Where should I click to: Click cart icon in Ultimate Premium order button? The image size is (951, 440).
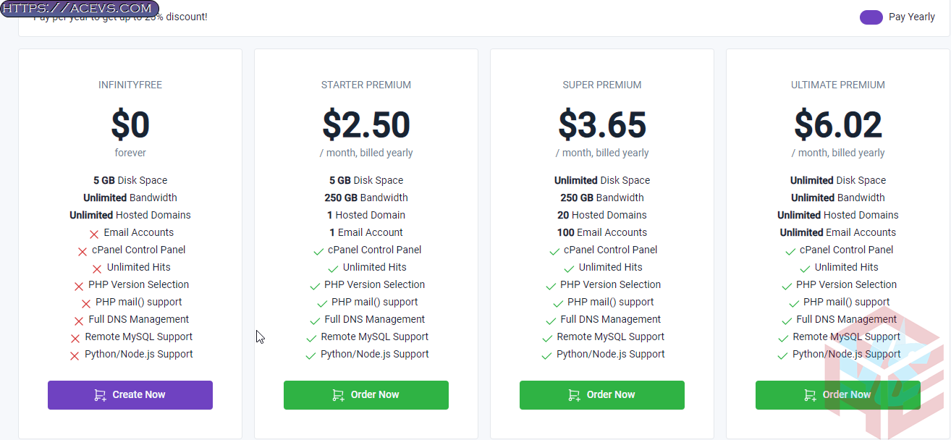click(x=810, y=395)
